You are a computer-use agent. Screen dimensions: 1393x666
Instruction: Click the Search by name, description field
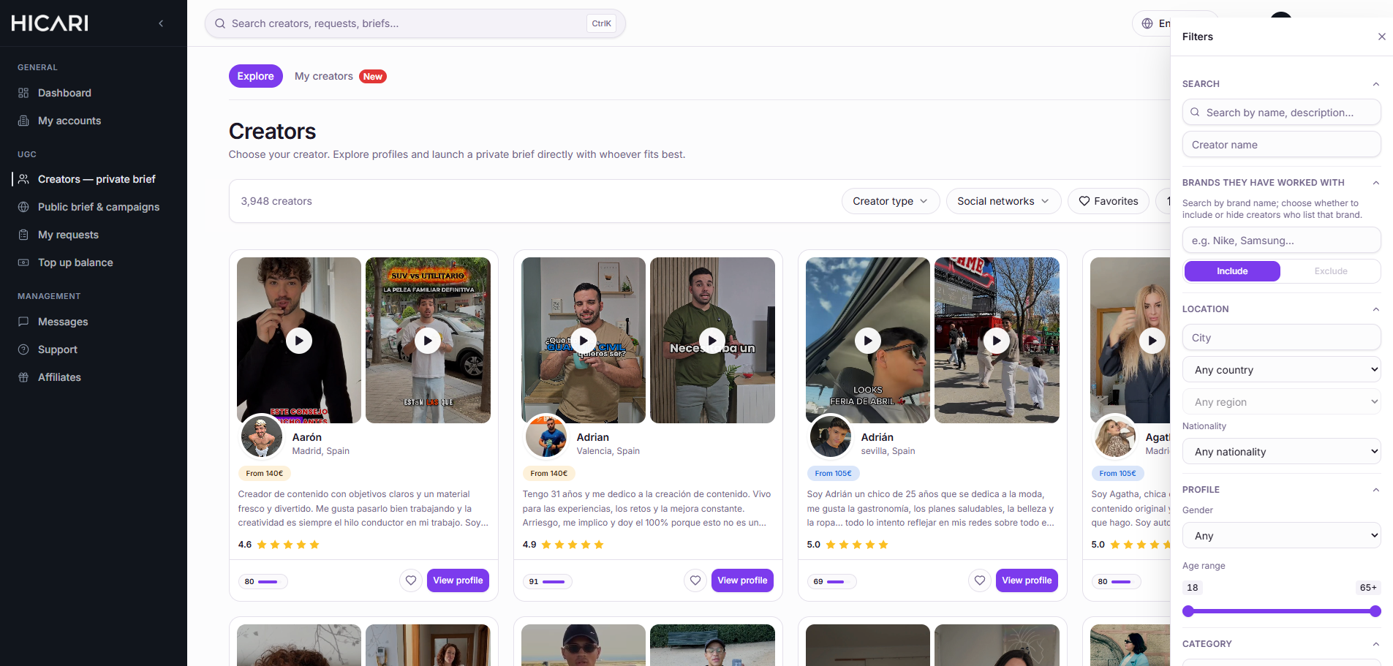click(1281, 113)
